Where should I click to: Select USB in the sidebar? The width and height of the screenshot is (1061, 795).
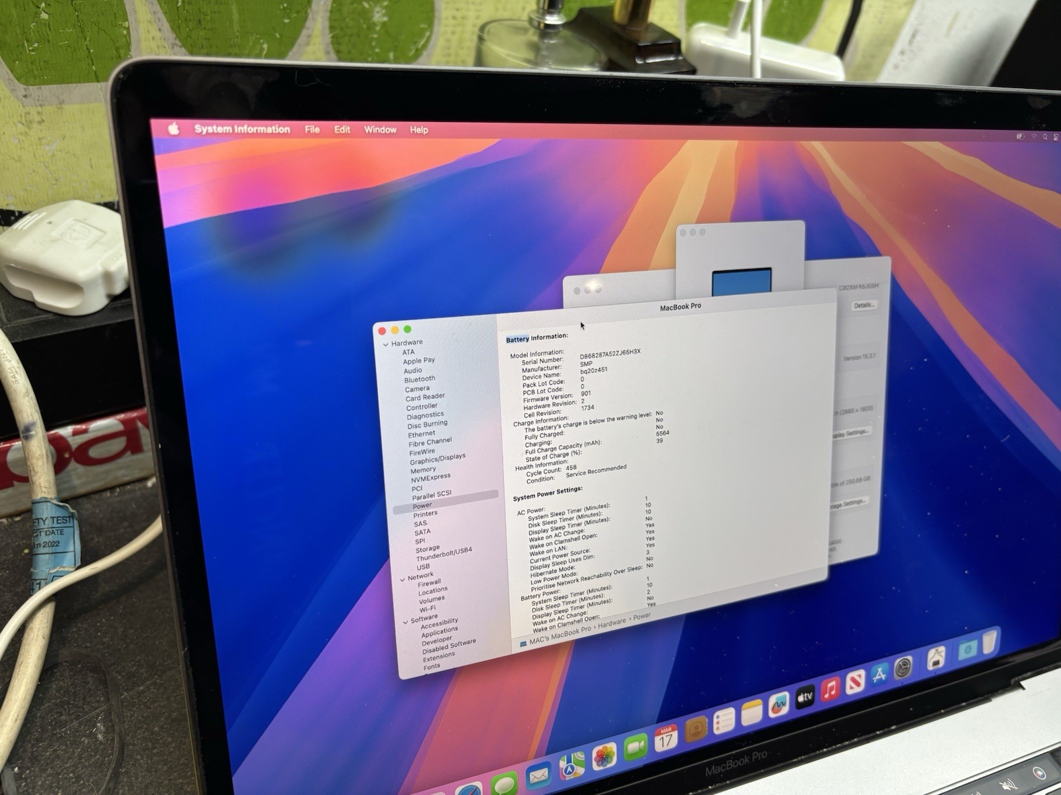click(423, 567)
